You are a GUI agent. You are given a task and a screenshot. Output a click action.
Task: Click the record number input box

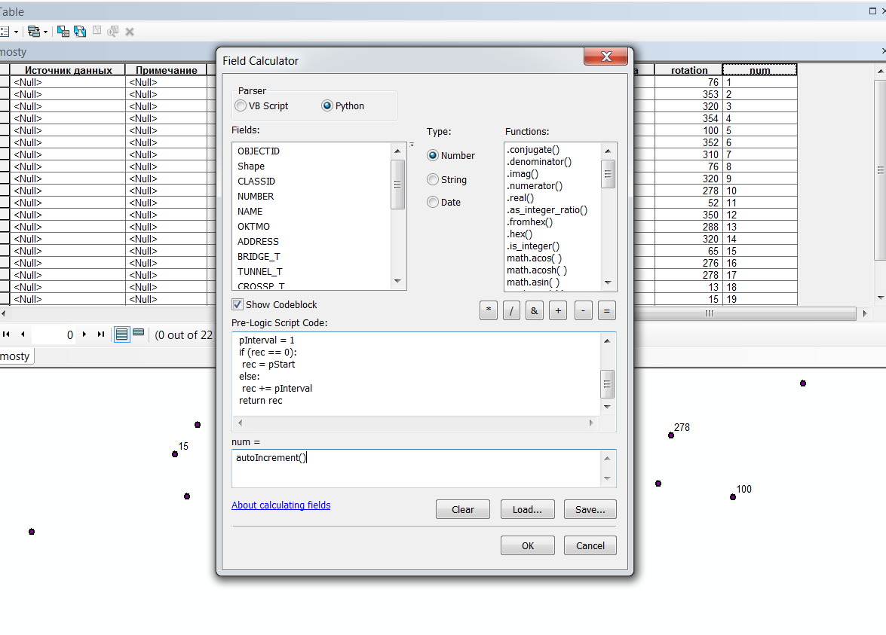tap(54, 334)
